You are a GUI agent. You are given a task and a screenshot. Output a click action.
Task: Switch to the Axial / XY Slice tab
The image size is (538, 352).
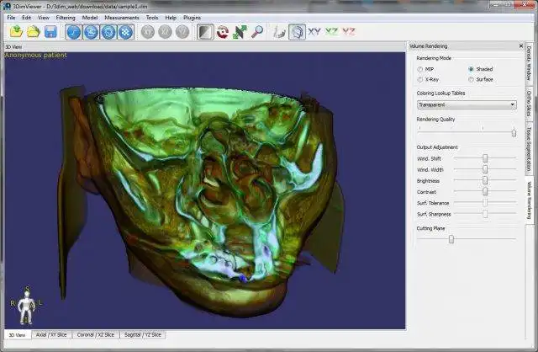(x=51, y=334)
